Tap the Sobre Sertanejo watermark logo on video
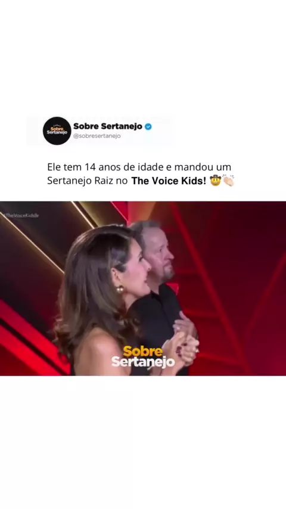This screenshot has width=286, height=509. point(143,356)
